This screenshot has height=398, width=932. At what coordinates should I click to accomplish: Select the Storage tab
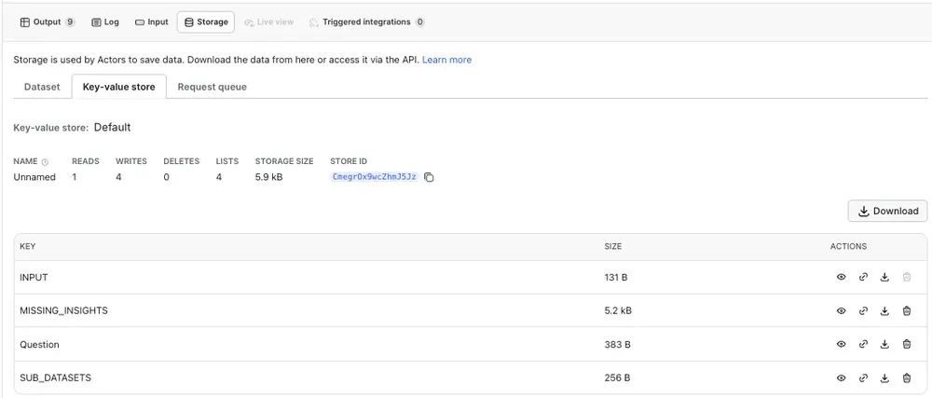[x=206, y=22]
